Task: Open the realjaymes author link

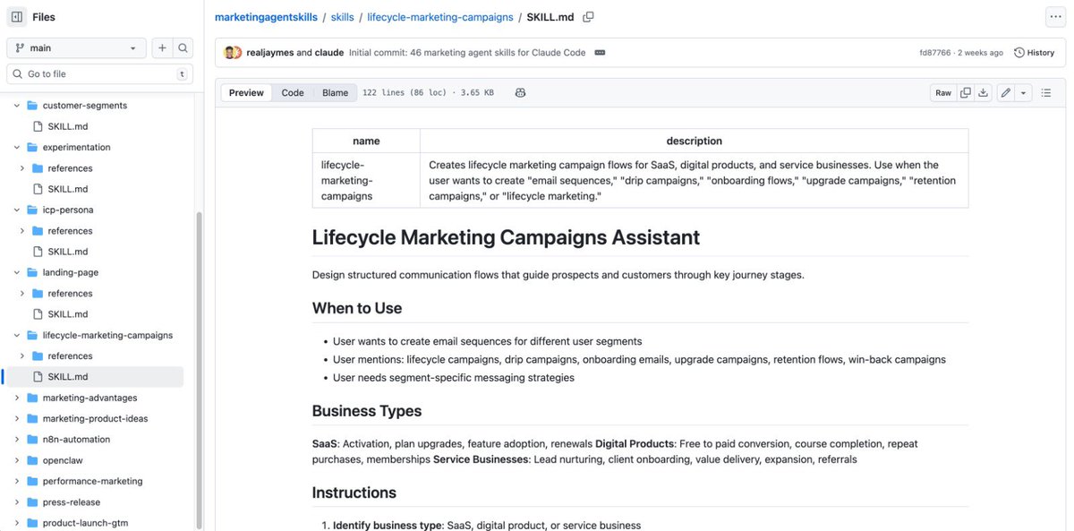Action: point(270,53)
